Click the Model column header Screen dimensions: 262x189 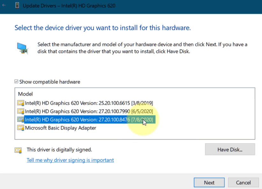tap(25, 94)
